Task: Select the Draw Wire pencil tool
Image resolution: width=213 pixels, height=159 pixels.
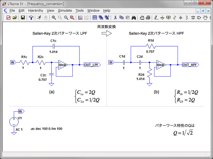Action: 156,17
